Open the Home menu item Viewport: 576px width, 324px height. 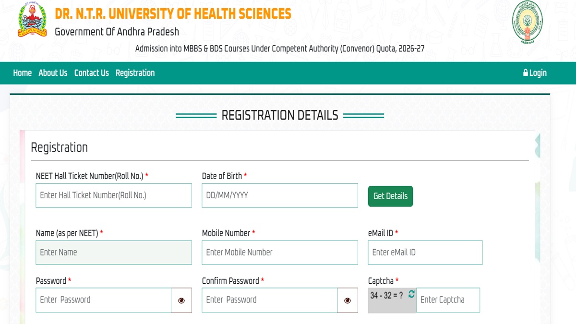(22, 73)
